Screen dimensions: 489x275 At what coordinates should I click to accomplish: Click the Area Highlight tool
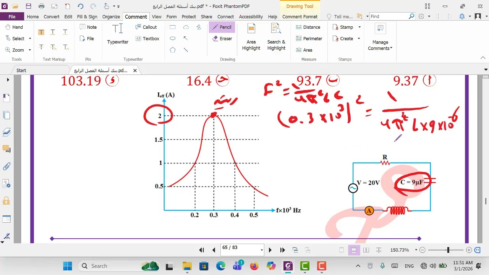tap(251, 37)
